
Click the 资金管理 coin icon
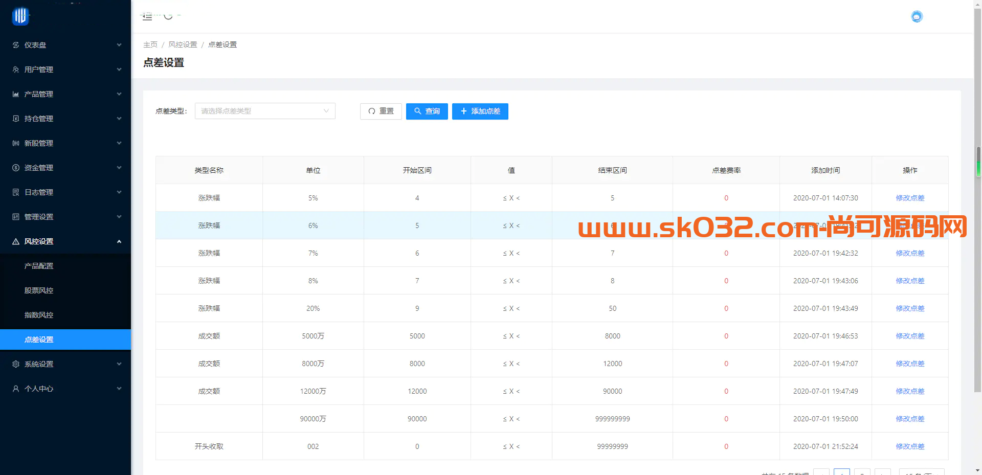16,168
